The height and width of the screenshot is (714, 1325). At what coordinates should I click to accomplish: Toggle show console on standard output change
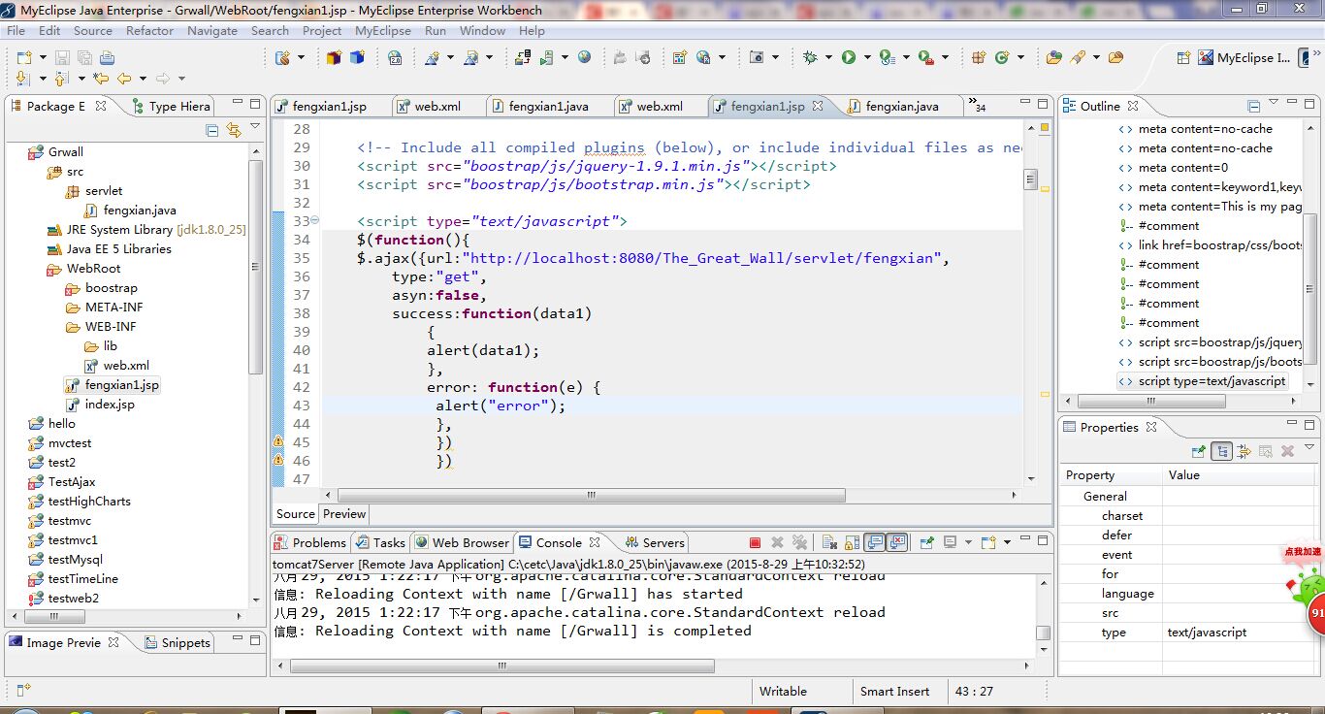[876, 542]
